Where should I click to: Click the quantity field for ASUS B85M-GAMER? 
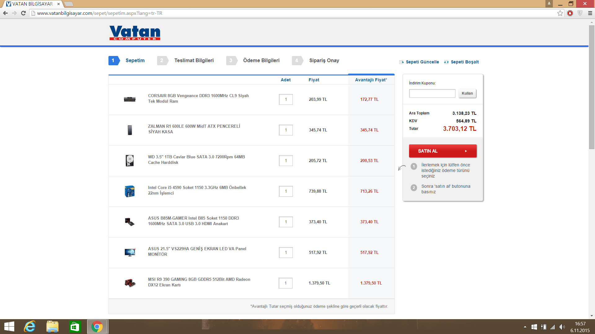coord(286,222)
